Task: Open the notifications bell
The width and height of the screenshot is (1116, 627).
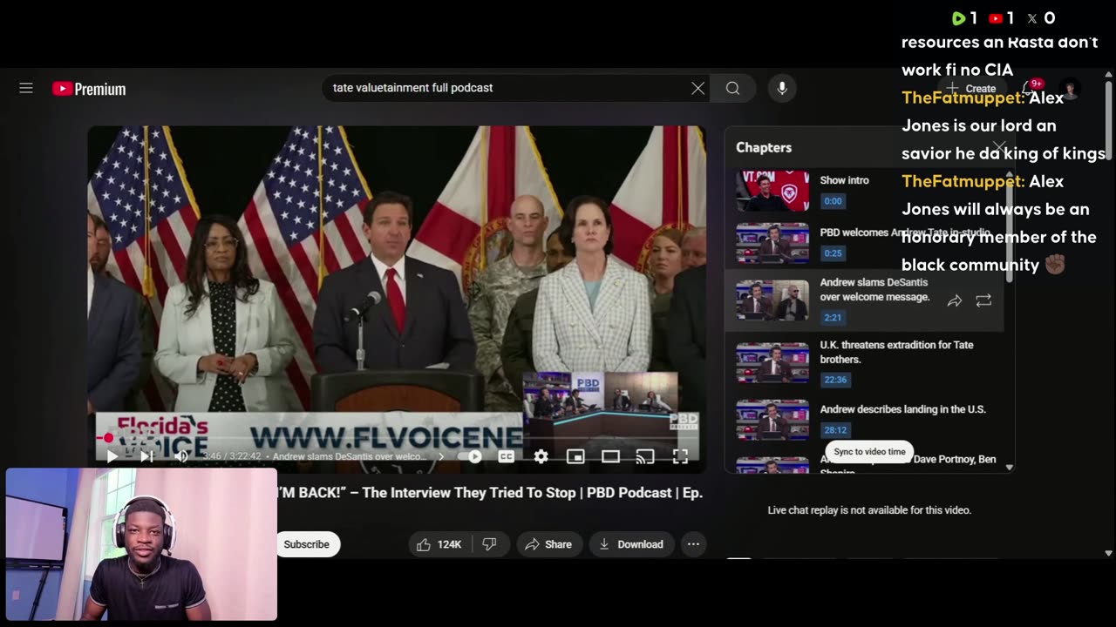Action: (1031, 88)
